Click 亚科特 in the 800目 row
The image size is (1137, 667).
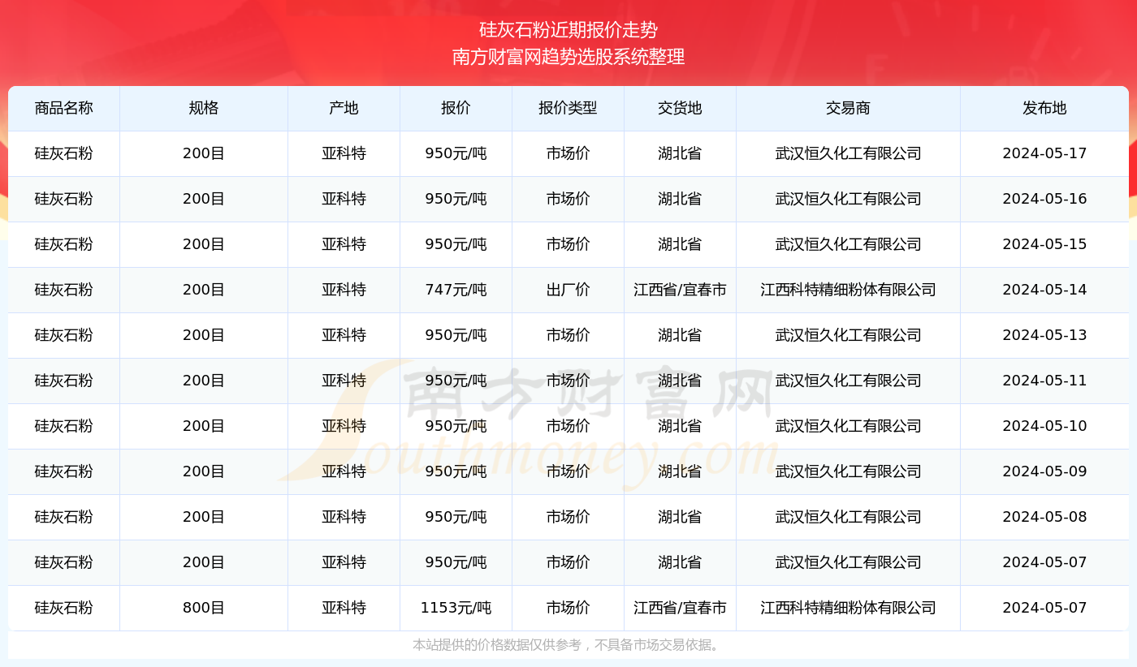(344, 608)
